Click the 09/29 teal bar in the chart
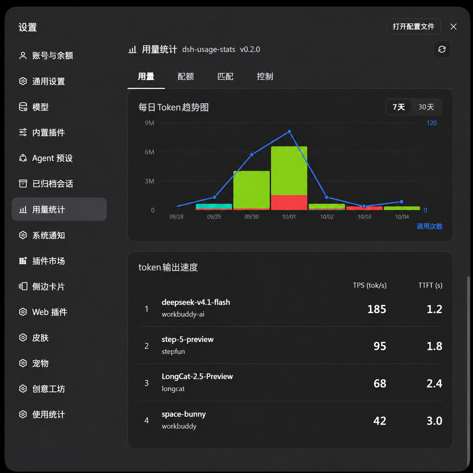 (214, 206)
